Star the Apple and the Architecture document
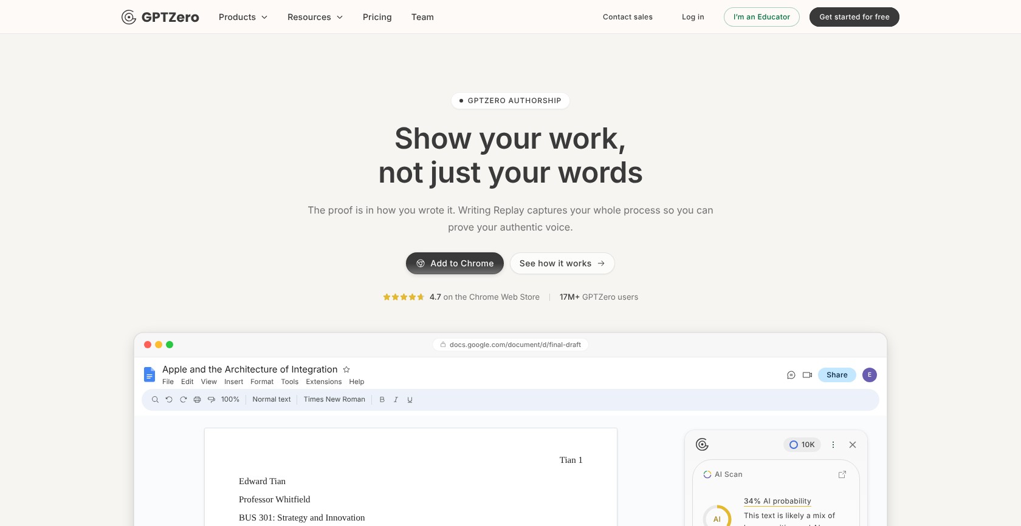Image resolution: width=1021 pixels, height=526 pixels. (x=346, y=369)
